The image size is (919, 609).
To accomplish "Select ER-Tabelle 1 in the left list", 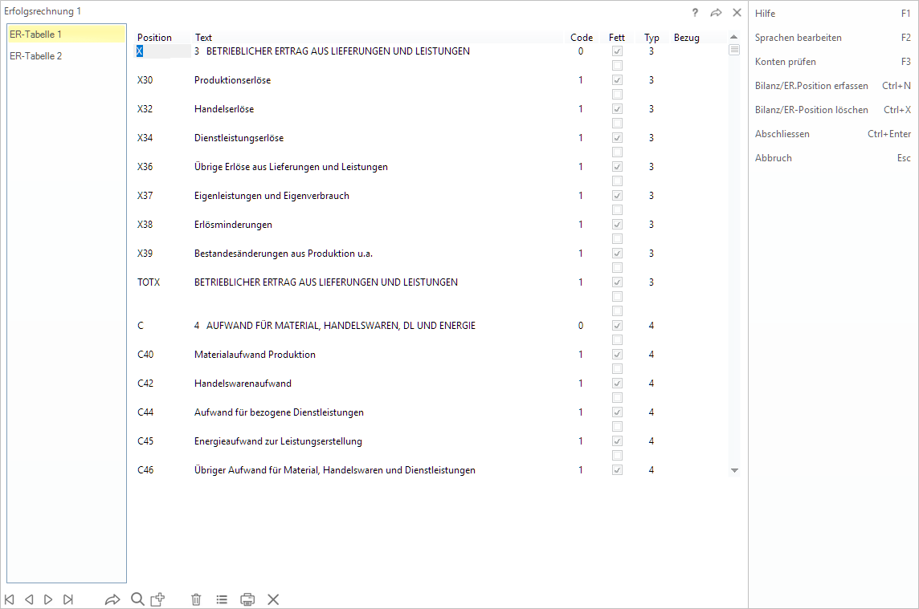I will pyautogui.click(x=36, y=35).
